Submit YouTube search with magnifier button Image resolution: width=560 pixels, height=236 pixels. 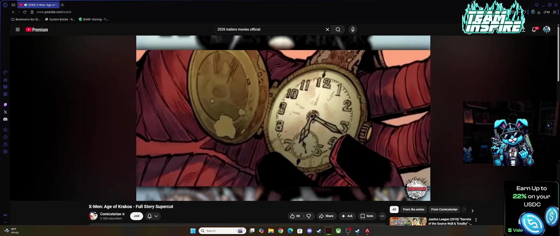pos(338,29)
